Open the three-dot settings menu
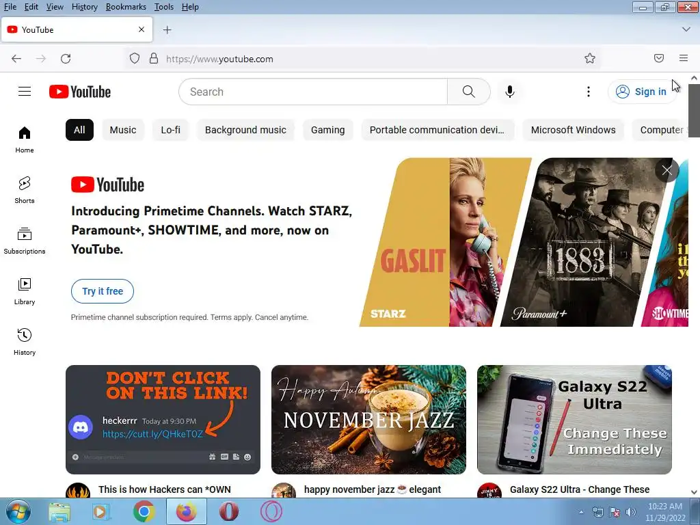 click(589, 92)
